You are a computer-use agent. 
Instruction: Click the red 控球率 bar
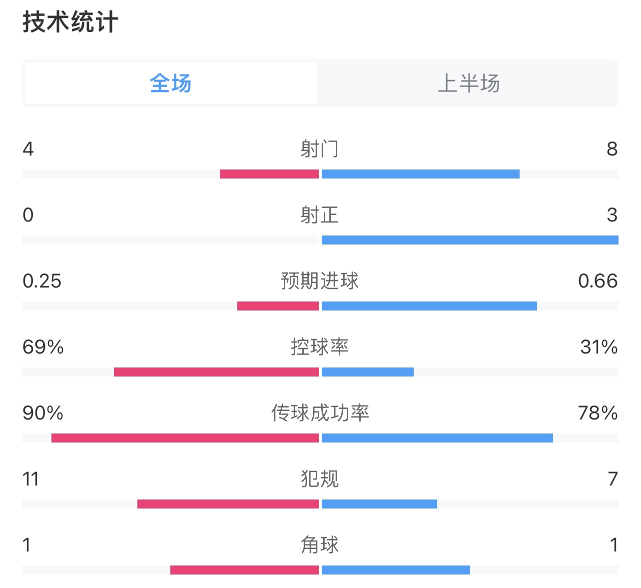(x=216, y=372)
